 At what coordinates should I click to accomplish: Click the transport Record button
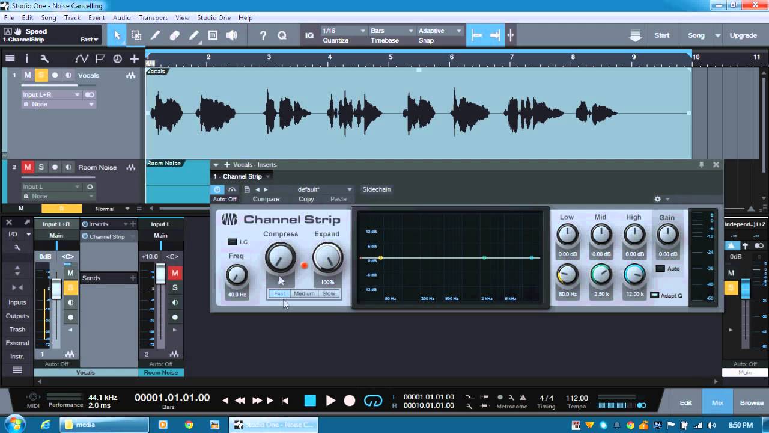[350, 401]
